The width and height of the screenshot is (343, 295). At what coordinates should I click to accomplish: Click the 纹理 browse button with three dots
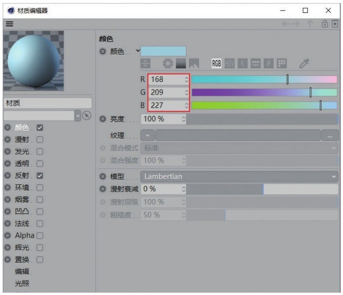[x=330, y=135]
